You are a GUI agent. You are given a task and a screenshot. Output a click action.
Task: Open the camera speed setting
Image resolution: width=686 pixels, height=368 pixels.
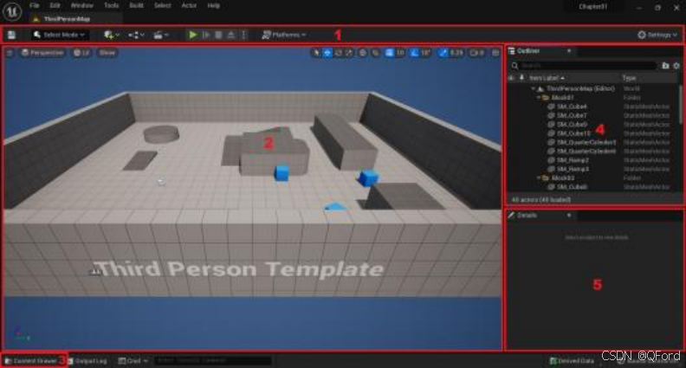pyautogui.click(x=477, y=53)
